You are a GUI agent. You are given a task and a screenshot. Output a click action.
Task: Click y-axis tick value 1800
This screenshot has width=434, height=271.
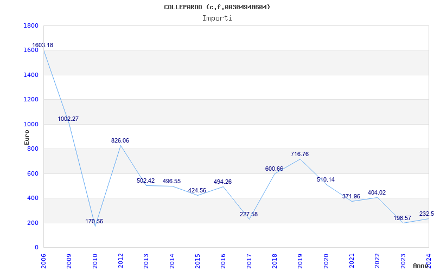pos(31,25)
